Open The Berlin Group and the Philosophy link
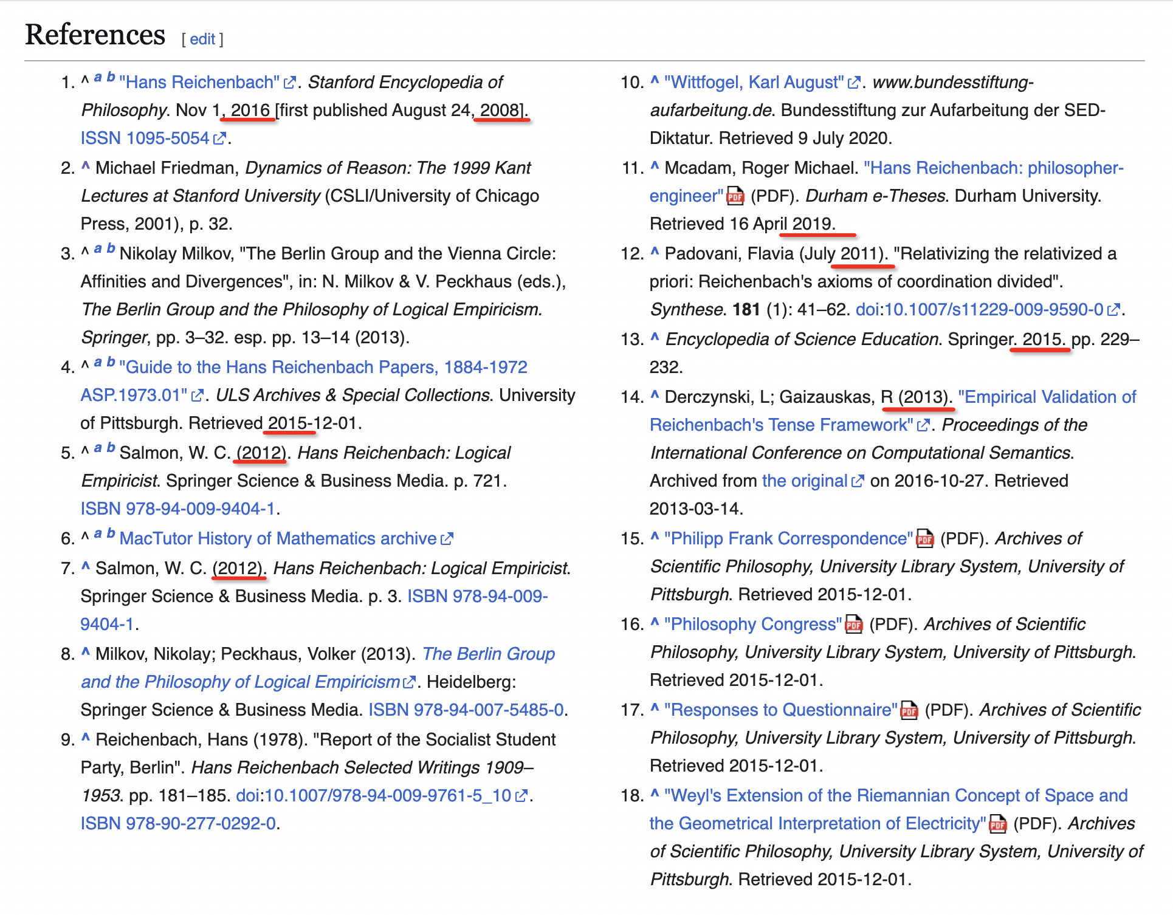 pyautogui.click(x=318, y=668)
